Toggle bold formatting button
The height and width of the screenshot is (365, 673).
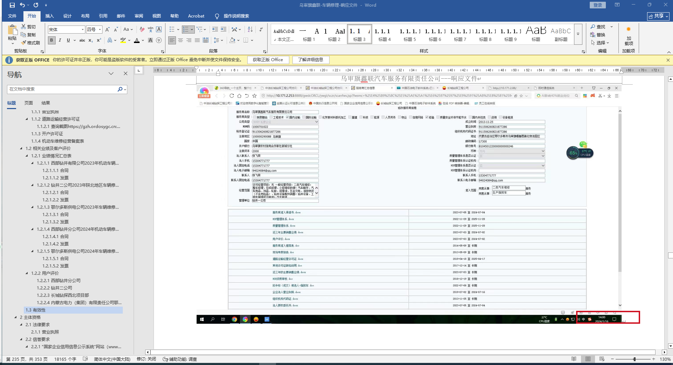[52, 41]
